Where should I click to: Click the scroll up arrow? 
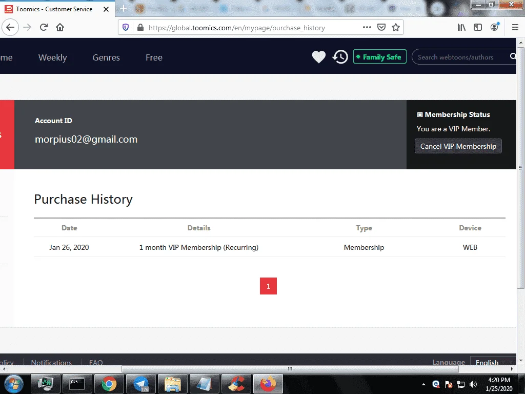[521, 43]
